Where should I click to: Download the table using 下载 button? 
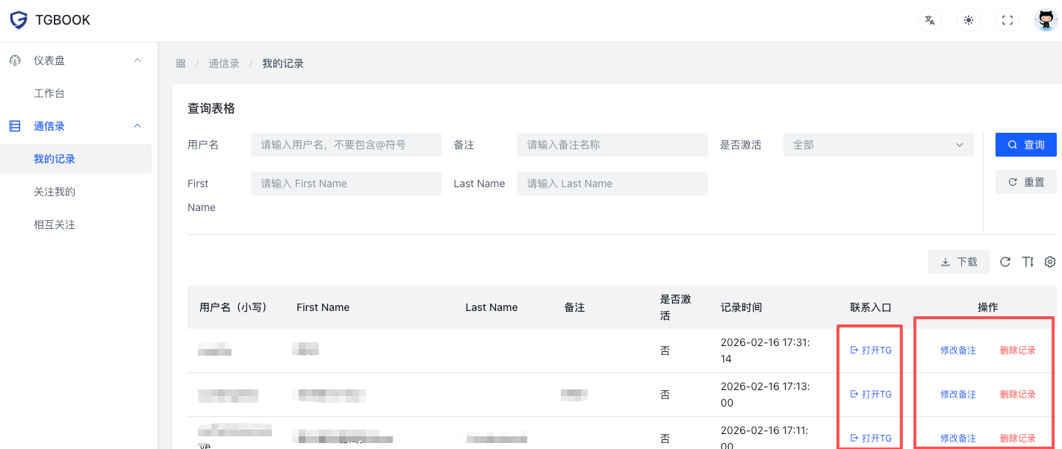tap(958, 262)
